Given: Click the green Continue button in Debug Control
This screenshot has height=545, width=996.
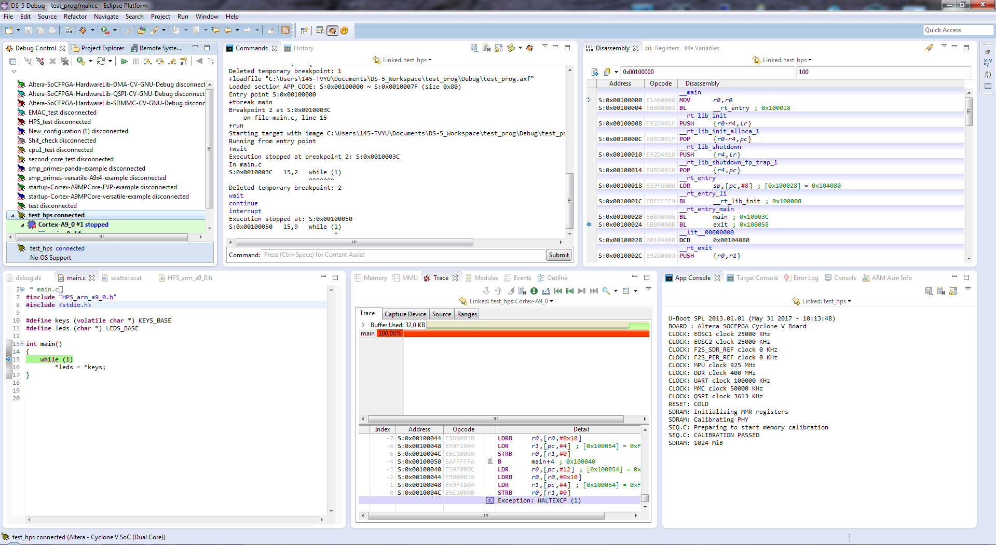Looking at the screenshot, I should click(x=124, y=61).
